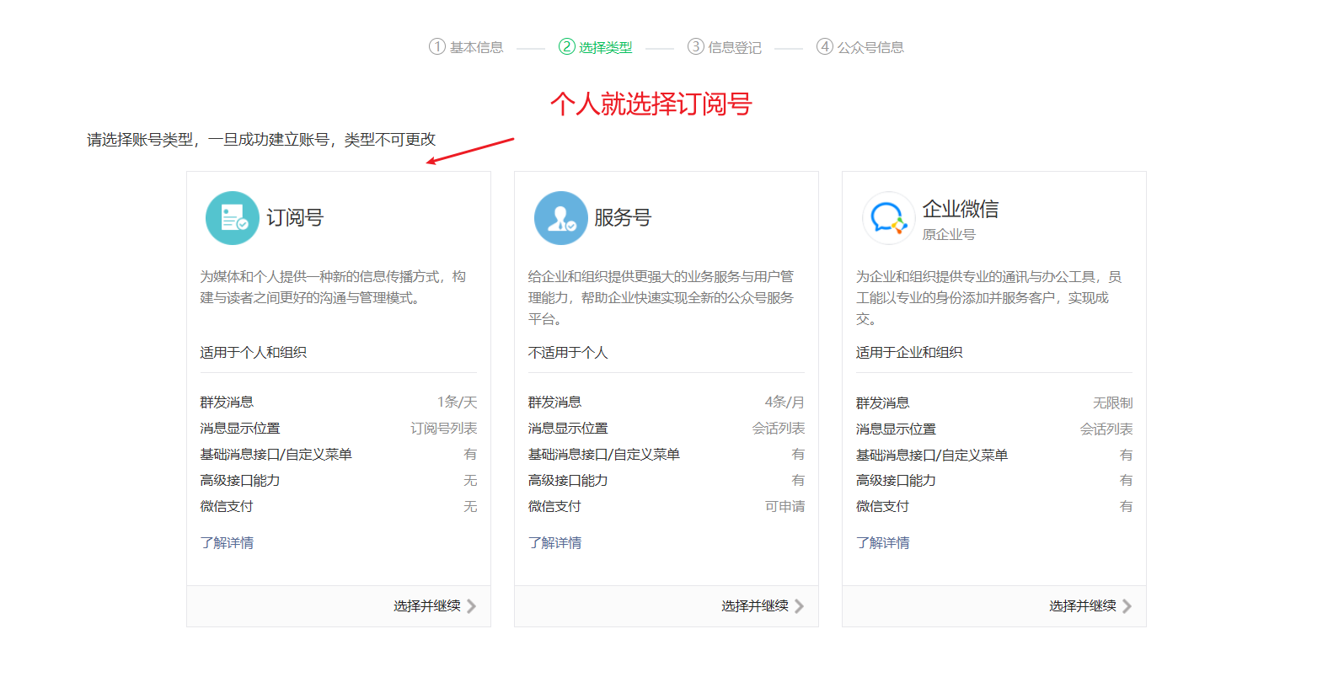Choose 选择并继续 under 订阅号
1344x693 pixels.
(427, 606)
